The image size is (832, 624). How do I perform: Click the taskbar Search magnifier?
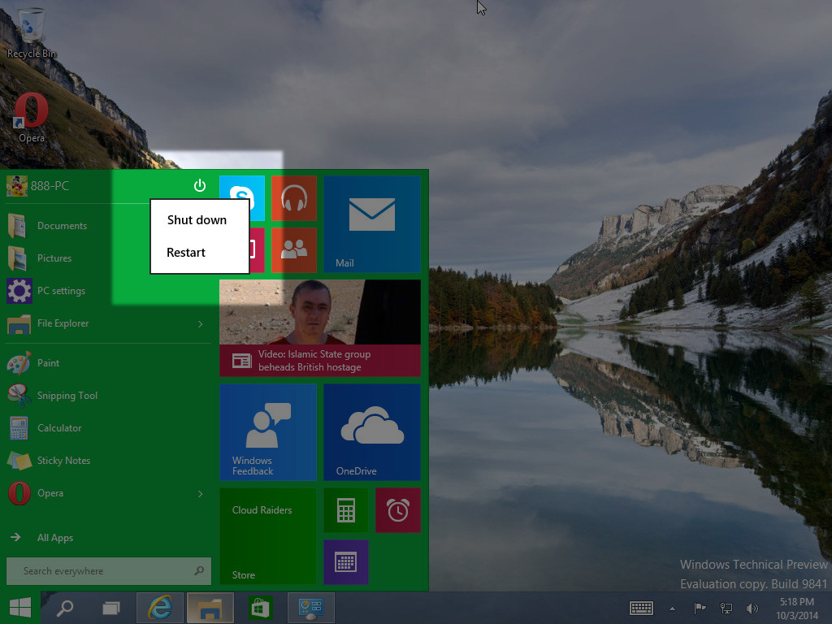[x=65, y=608]
